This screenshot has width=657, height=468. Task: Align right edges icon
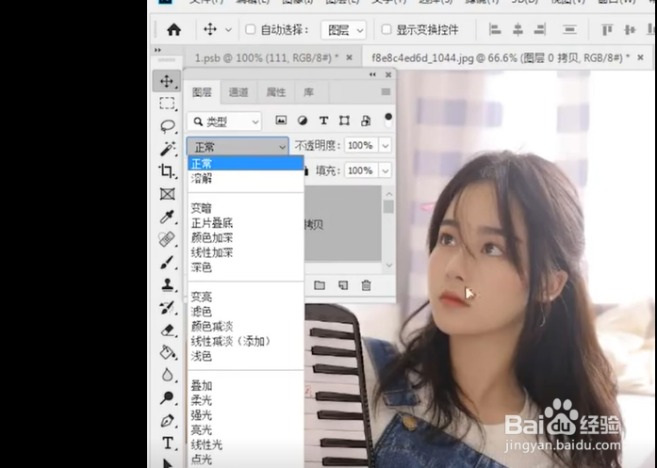(x=540, y=29)
